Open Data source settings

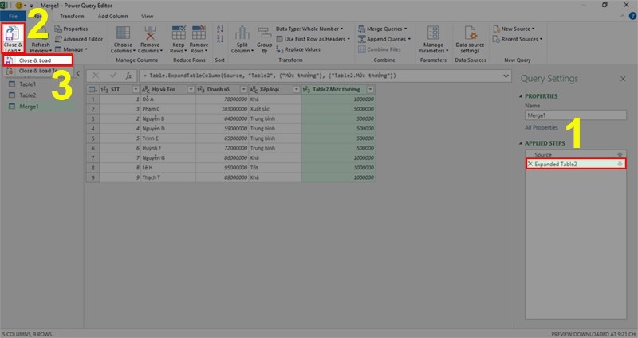[x=470, y=39]
